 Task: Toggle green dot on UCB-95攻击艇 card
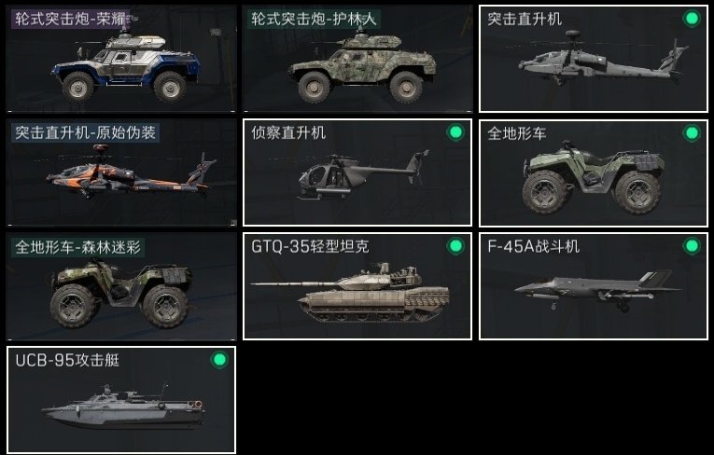coord(219,360)
